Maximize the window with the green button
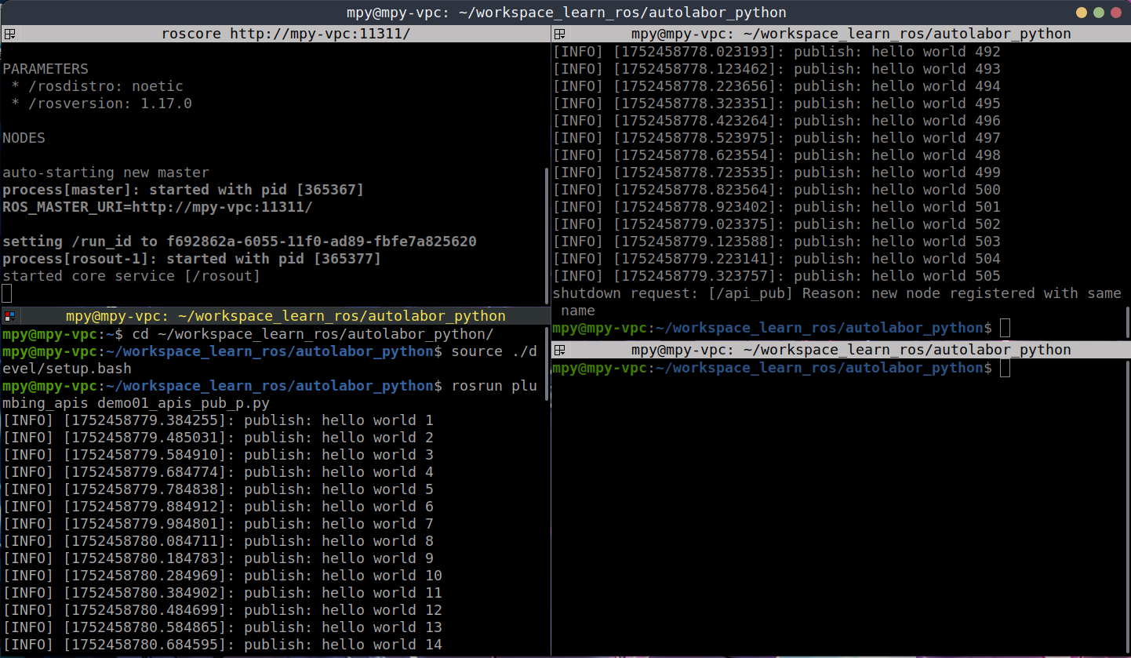The height and width of the screenshot is (658, 1131). point(1099,13)
